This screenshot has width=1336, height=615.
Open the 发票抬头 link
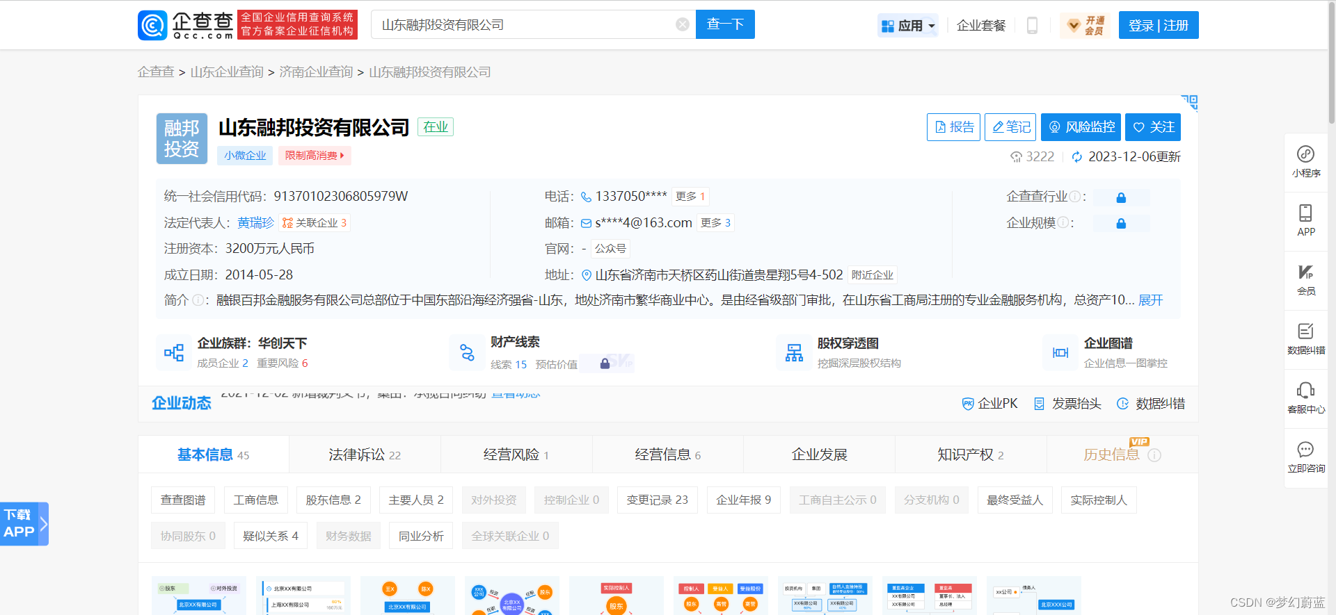pyautogui.click(x=1067, y=404)
